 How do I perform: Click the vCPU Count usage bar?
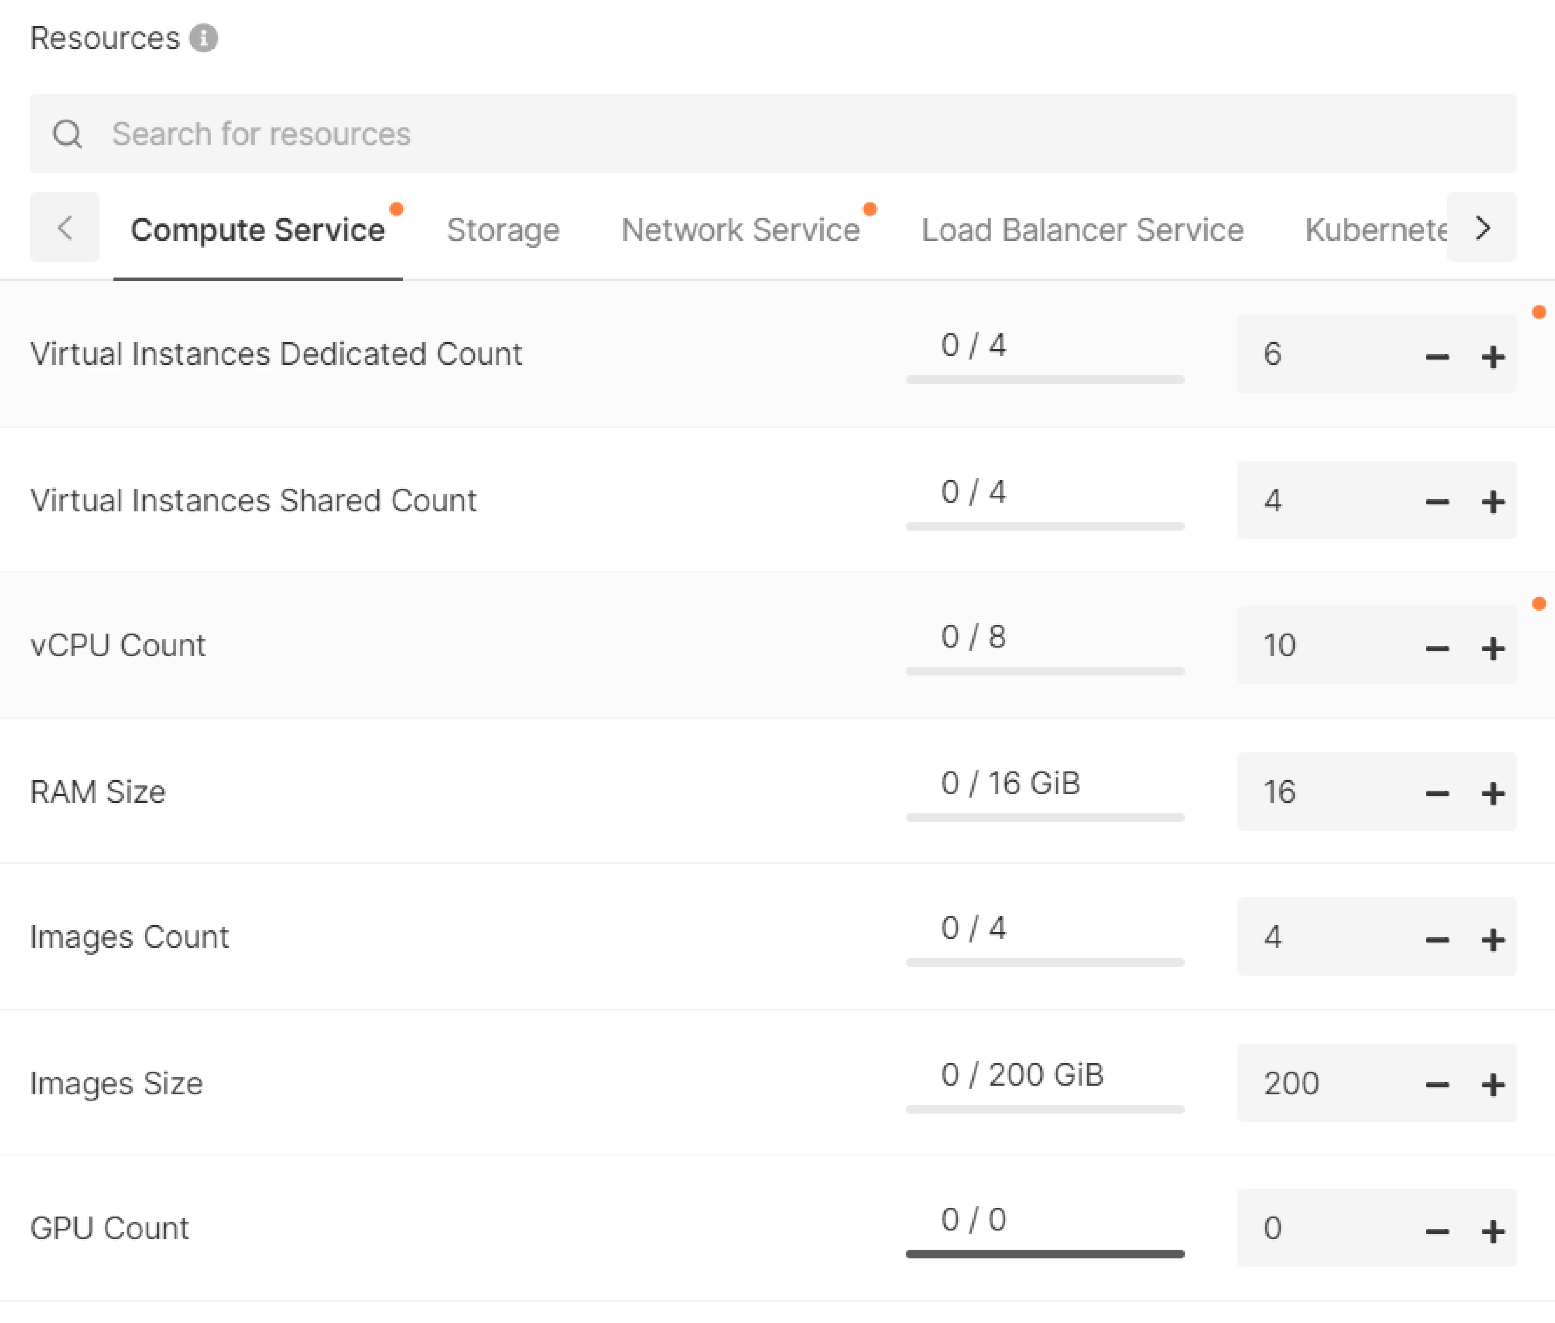pos(1045,671)
